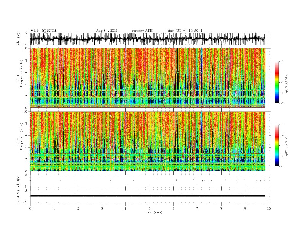Click the "8" kHz tick of ch.2 spectrogram
The height and width of the screenshot is (234, 303).
(27, 123)
